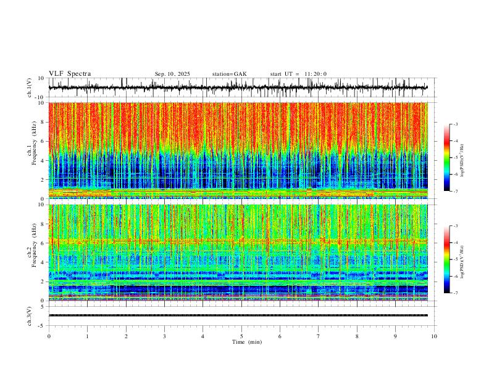Image resolution: width=489 pixels, height=377 pixels.
Task: Click the 'Time (min)' axis label
Action: coord(247,342)
